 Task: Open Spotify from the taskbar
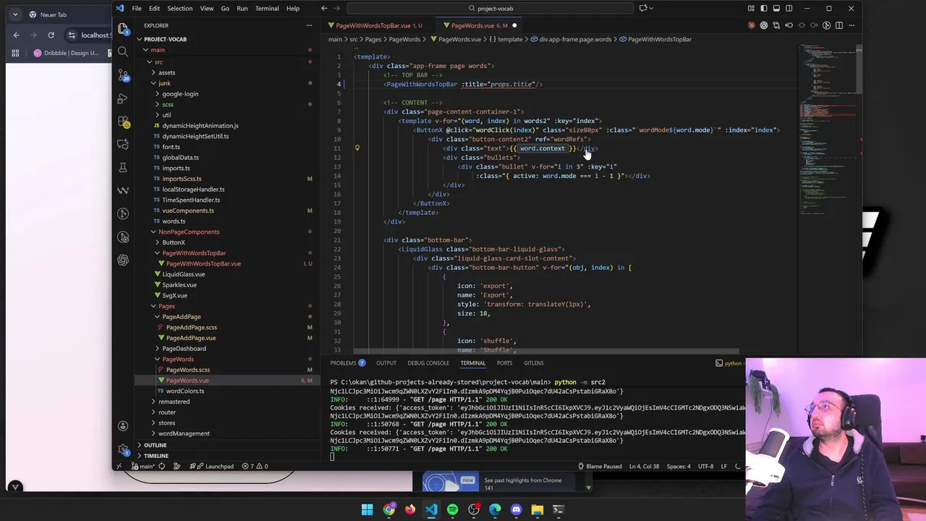tap(452, 509)
